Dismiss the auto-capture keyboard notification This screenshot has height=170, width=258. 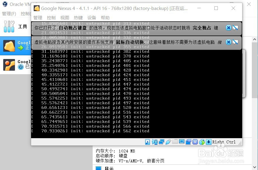point(228,28)
